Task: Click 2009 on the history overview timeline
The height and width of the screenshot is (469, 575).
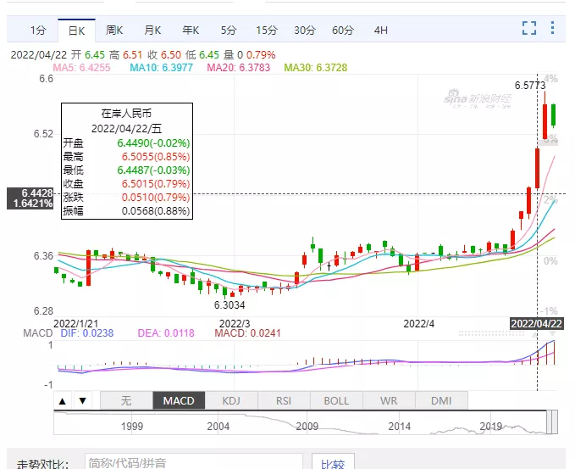Action: coord(307,427)
